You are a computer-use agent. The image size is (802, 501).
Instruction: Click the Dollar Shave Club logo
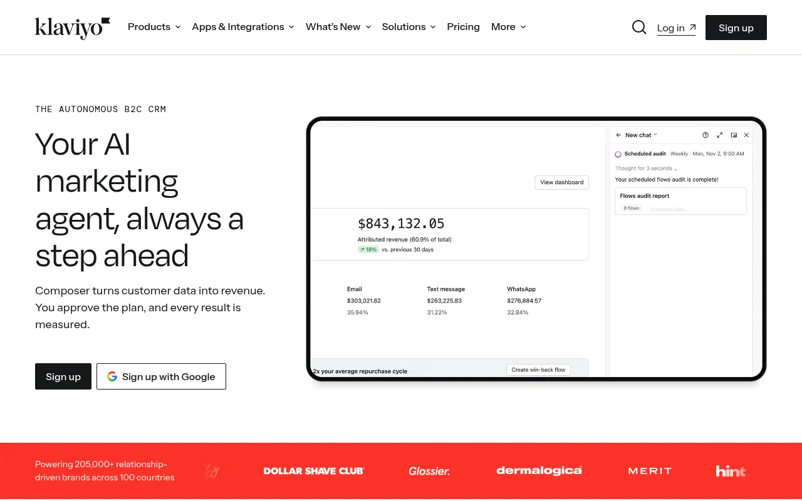click(314, 471)
